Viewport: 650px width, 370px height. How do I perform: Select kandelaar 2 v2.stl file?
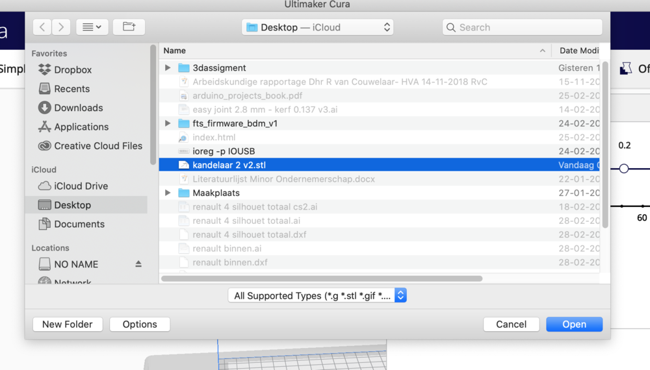(x=379, y=165)
